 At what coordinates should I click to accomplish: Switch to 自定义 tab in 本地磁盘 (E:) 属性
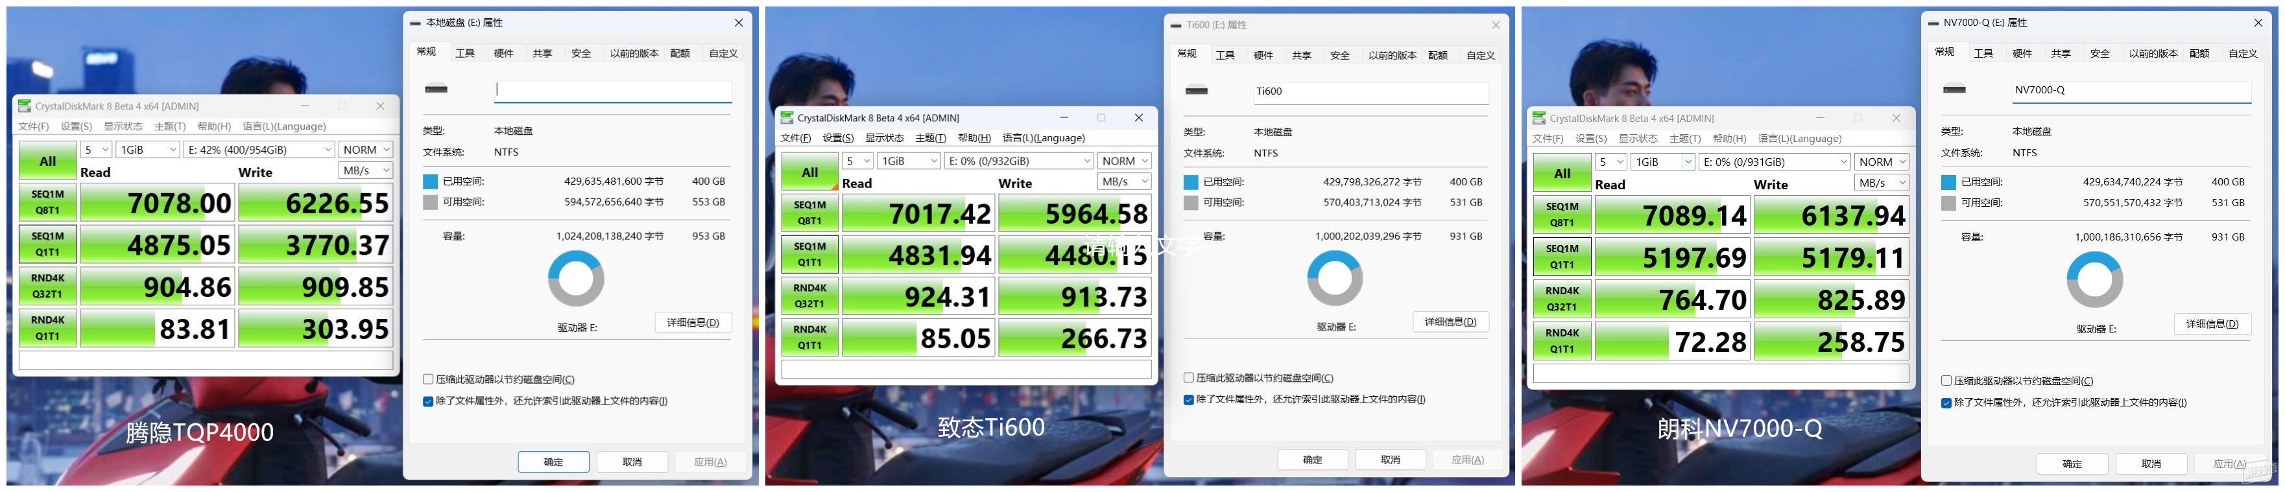(x=723, y=53)
